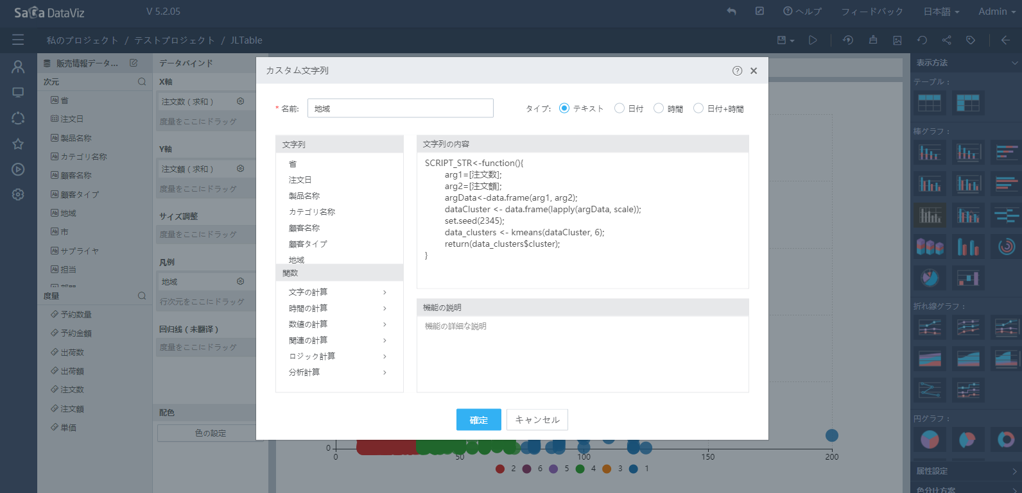Image resolution: width=1022 pixels, height=493 pixels.
Task: Select the 時間 type radio button
Action: (x=659, y=108)
